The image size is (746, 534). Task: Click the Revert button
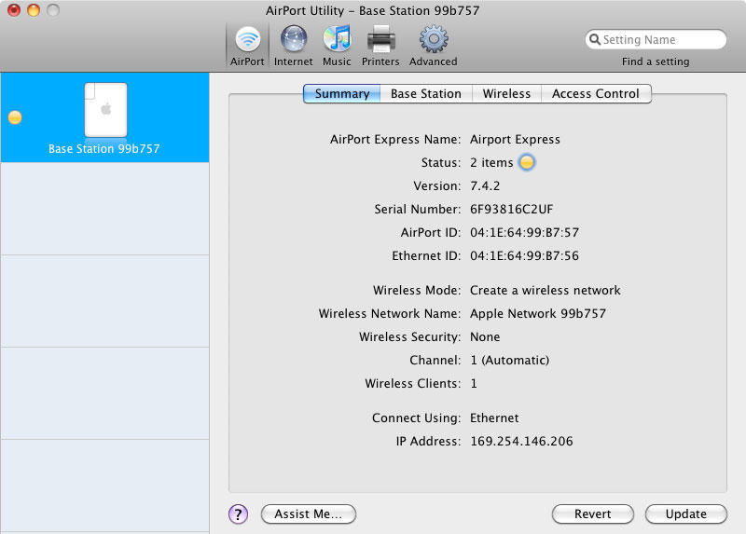click(x=593, y=514)
